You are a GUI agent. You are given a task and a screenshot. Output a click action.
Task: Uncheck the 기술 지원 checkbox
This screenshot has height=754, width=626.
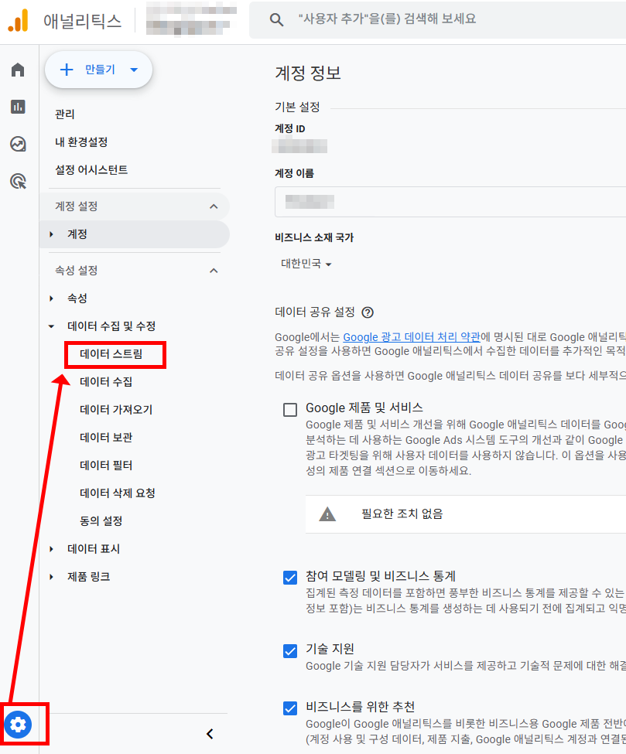coord(290,650)
